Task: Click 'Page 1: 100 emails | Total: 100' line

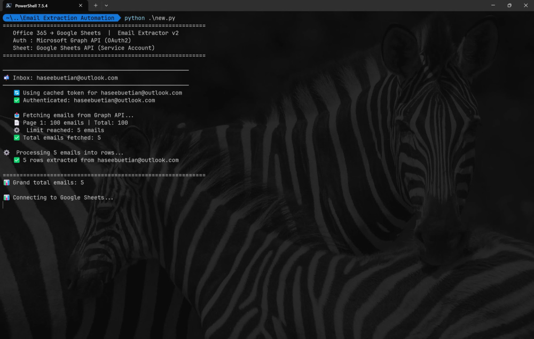Action: point(75,123)
